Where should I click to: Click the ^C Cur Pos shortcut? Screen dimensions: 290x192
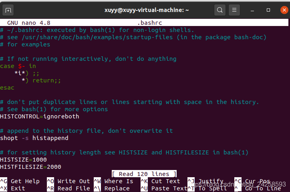pyautogui.click(x=252, y=181)
